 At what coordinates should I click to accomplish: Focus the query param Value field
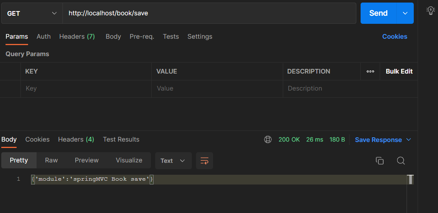(x=217, y=89)
